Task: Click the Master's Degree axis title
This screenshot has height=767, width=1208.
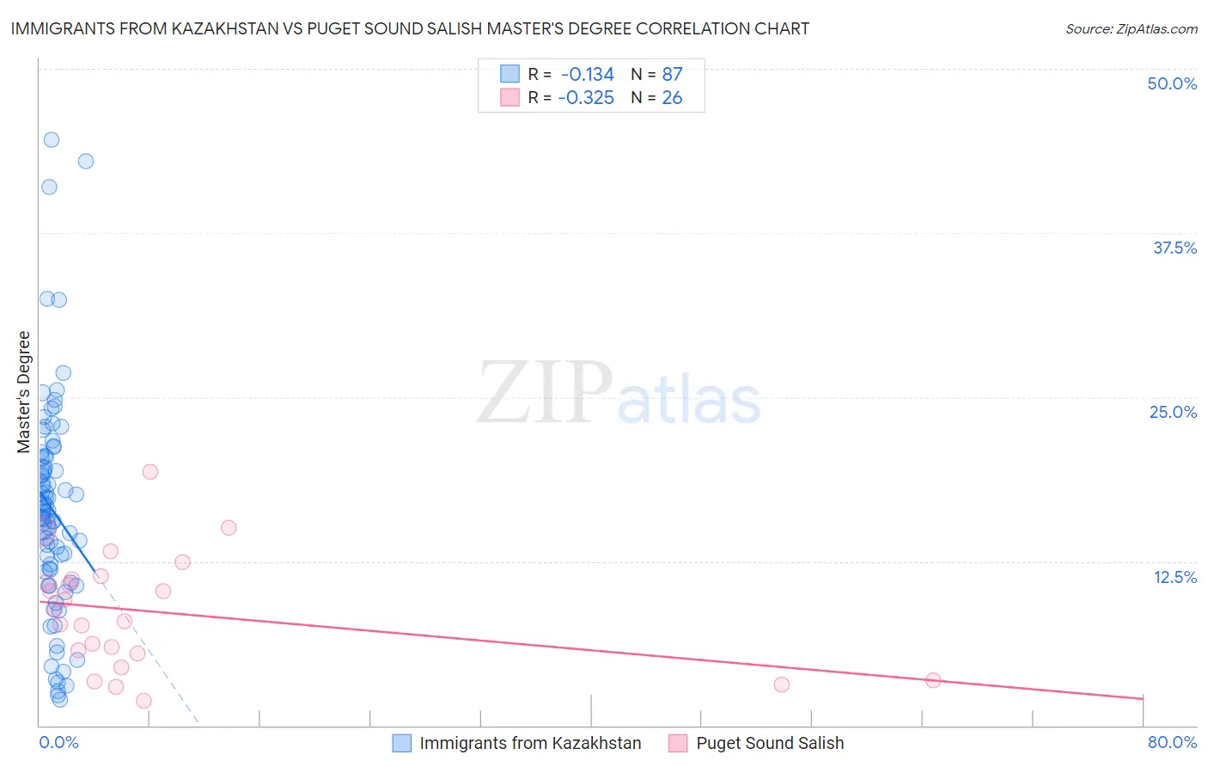Action: click(x=24, y=392)
